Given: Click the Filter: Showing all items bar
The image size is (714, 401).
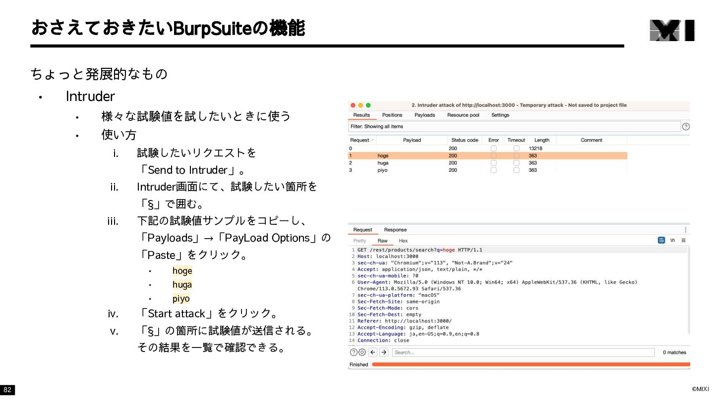Looking at the screenshot, I should (x=514, y=126).
